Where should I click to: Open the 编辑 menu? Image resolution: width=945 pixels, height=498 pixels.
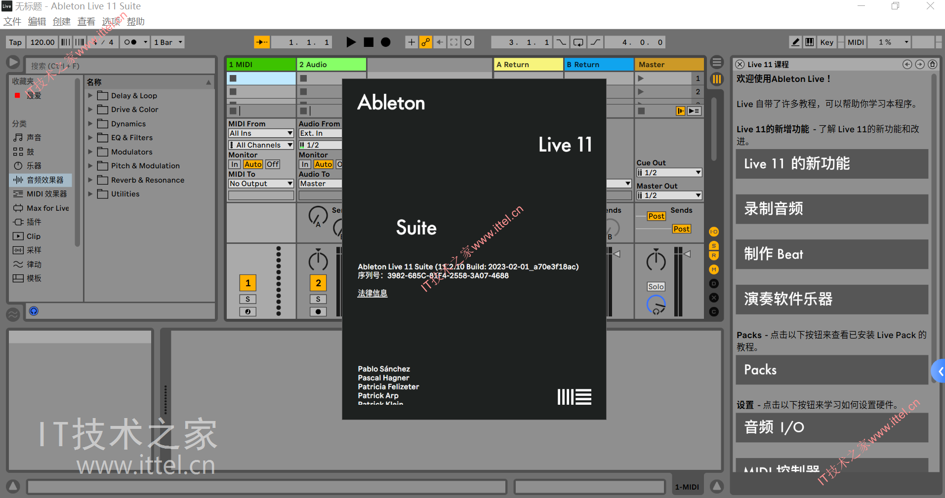pyautogui.click(x=37, y=21)
